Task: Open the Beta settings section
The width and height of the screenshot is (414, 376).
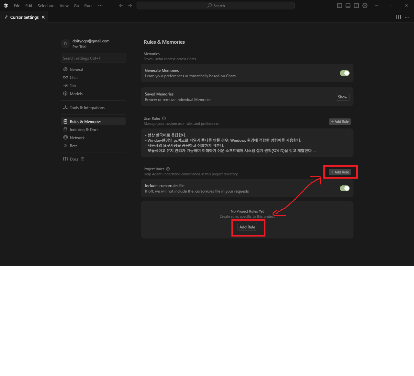Action: (x=93, y=146)
